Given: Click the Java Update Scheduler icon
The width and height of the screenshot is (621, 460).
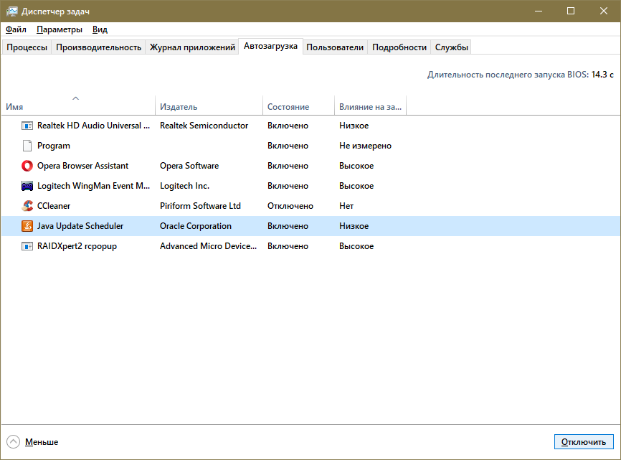Looking at the screenshot, I should click(x=27, y=226).
